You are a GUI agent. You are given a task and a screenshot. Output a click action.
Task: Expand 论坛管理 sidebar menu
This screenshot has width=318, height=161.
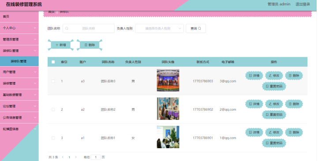[x=19, y=106]
